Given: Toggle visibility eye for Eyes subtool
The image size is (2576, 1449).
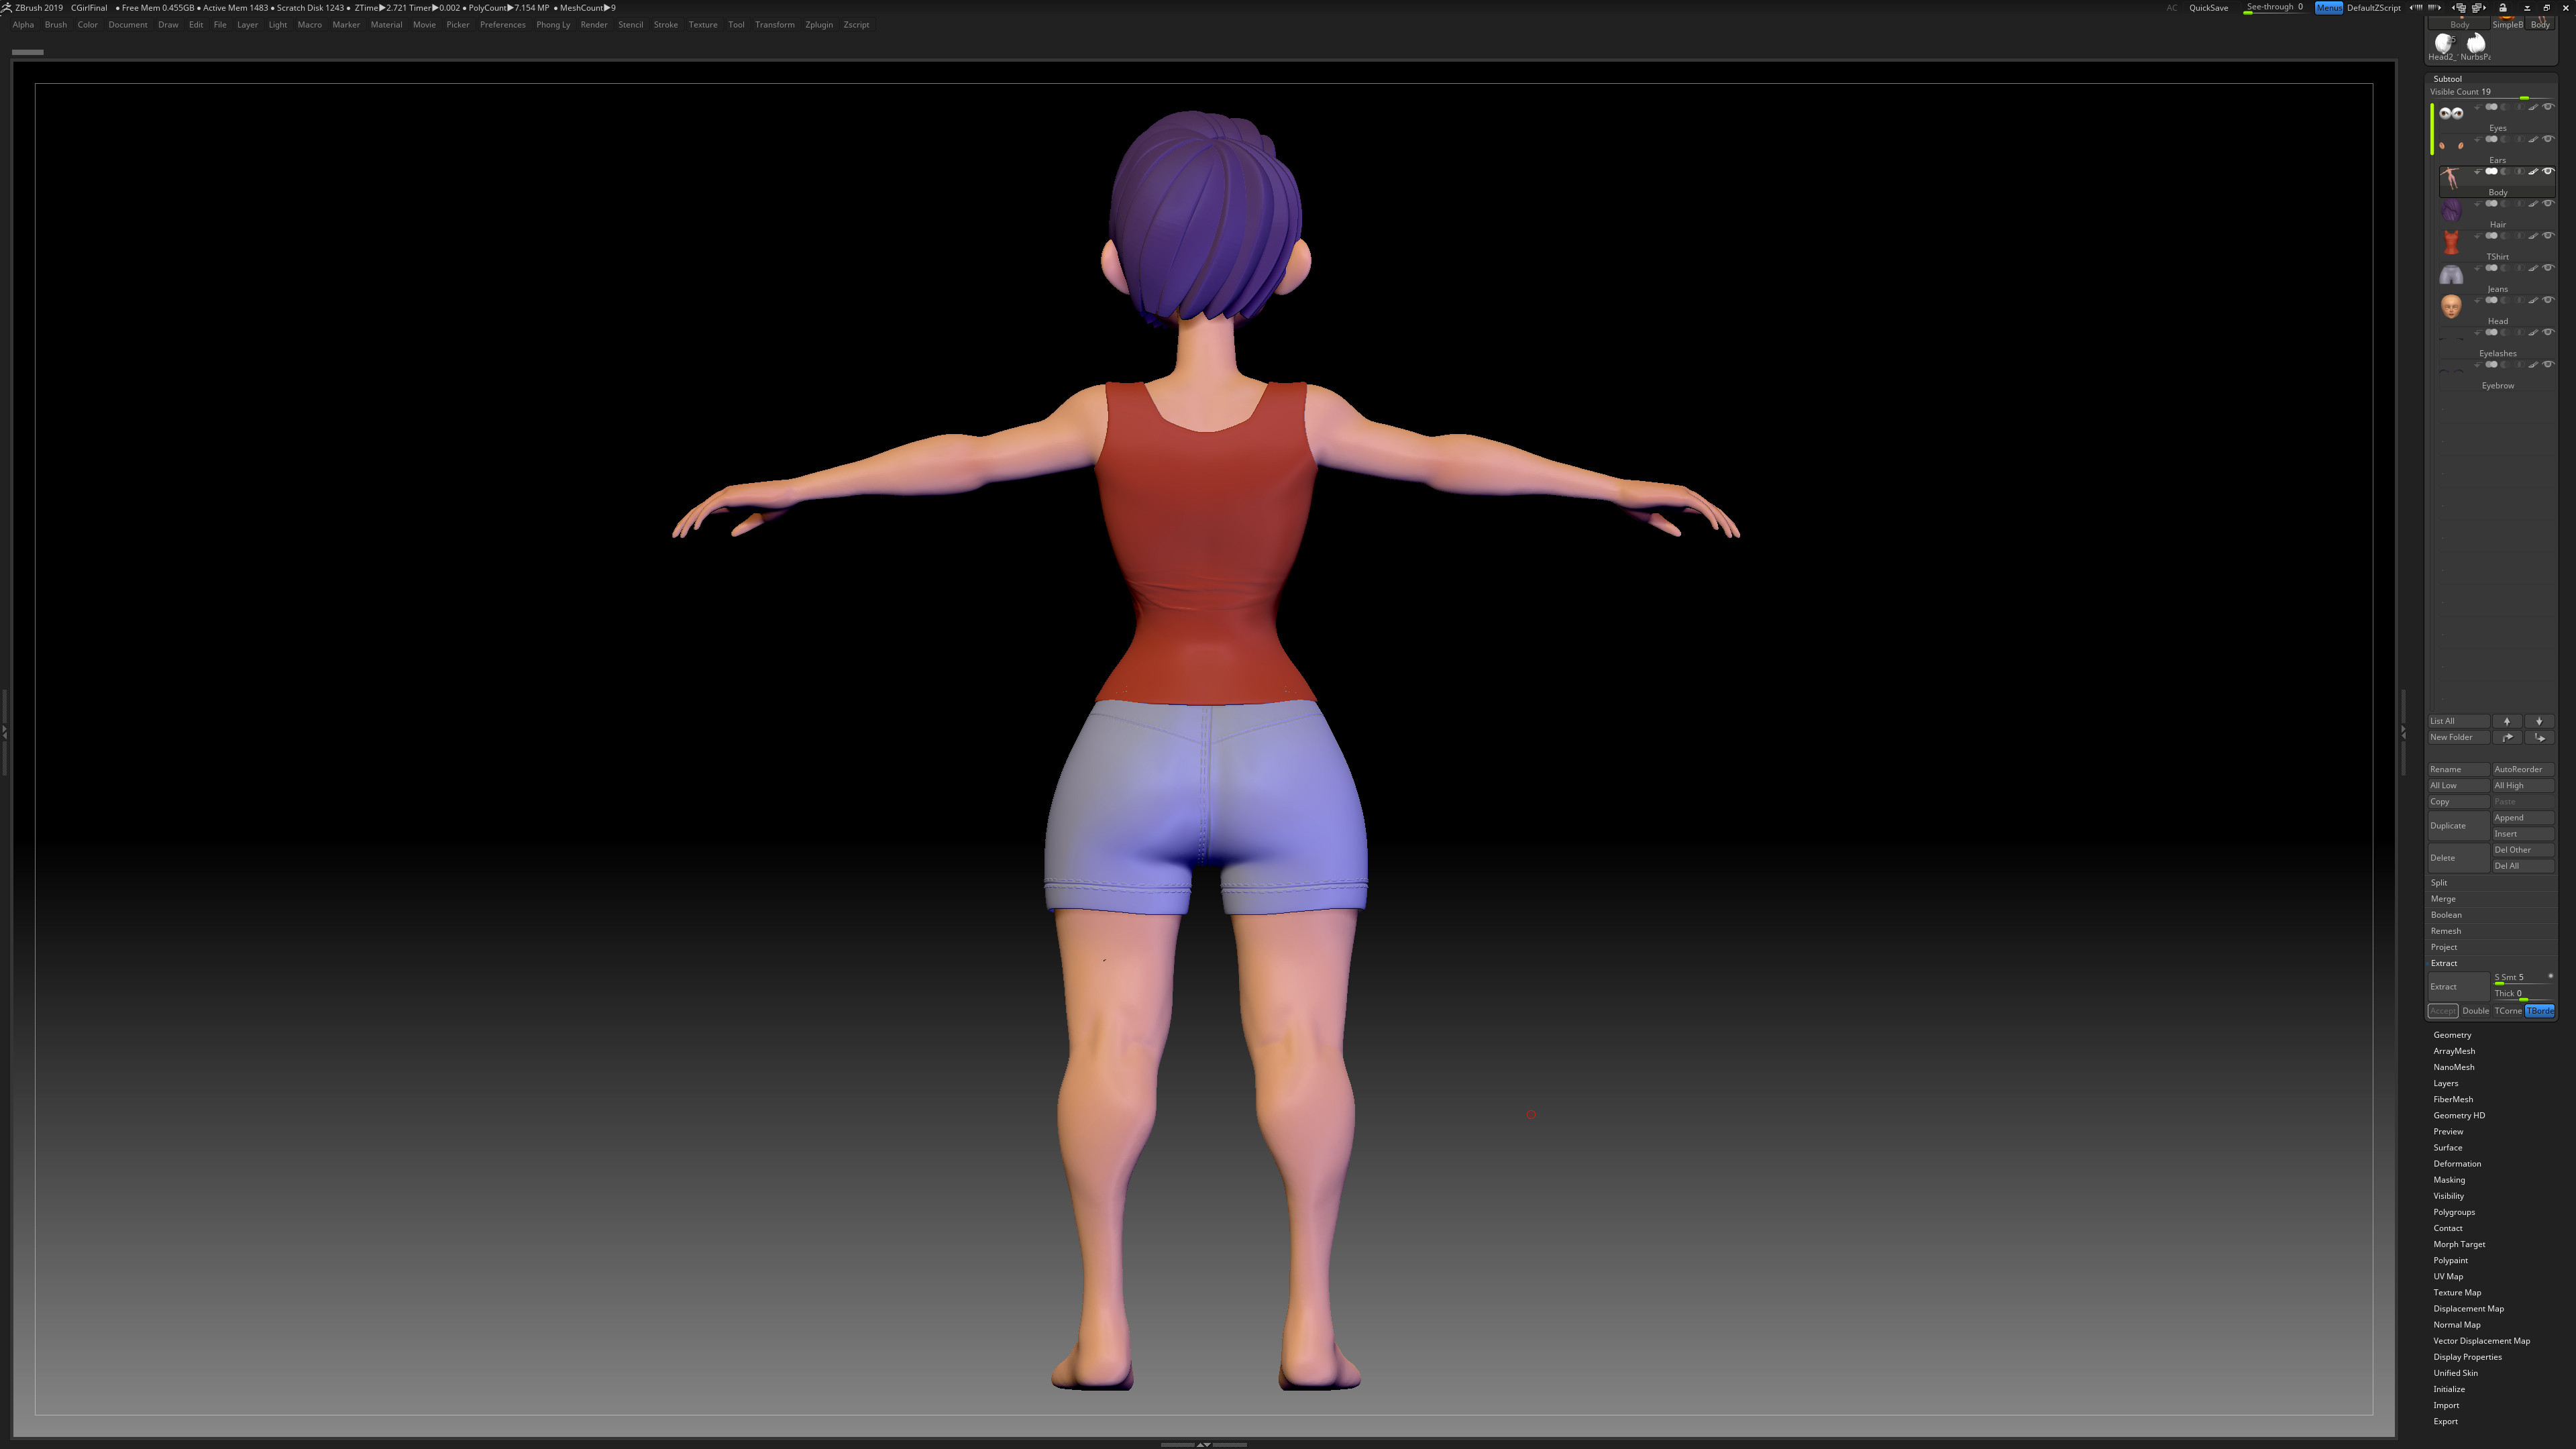Looking at the screenshot, I should click(2548, 107).
